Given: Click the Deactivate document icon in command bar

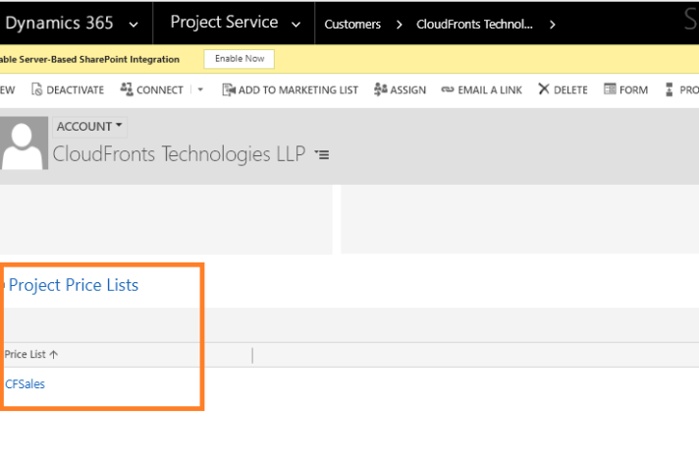Looking at the screenshot, I should [x=37, y=89].
